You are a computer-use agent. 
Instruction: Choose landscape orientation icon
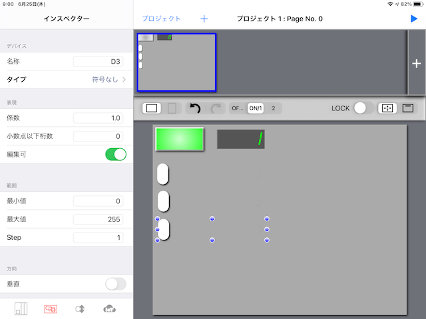[152, 108]
